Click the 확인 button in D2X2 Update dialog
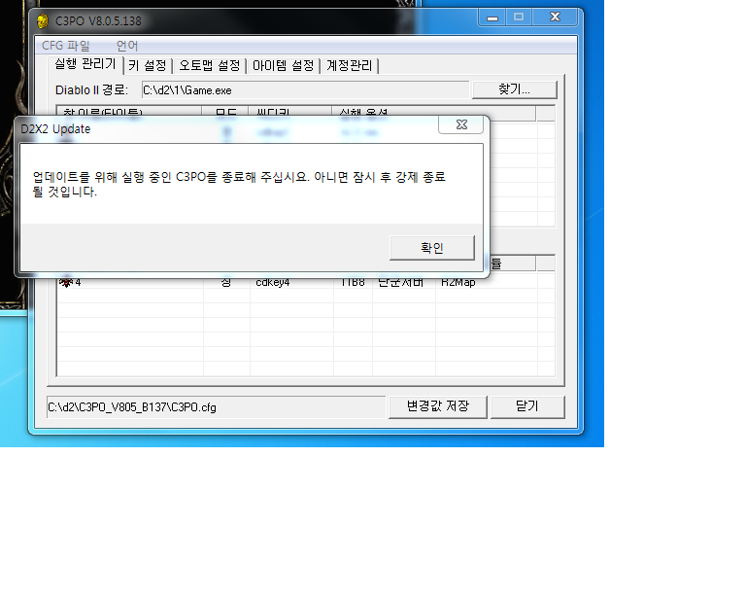This screenshot has width=746, height=597. coord(432,248)
